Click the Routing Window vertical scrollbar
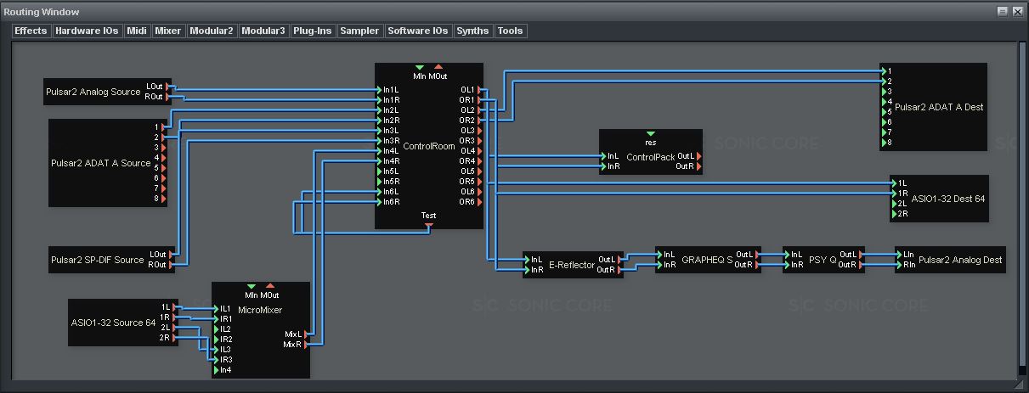 pos(1021,204)
